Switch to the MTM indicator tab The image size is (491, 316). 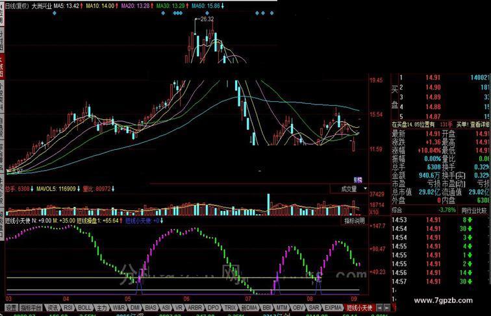pyautogui.click(x=282, y=308)
